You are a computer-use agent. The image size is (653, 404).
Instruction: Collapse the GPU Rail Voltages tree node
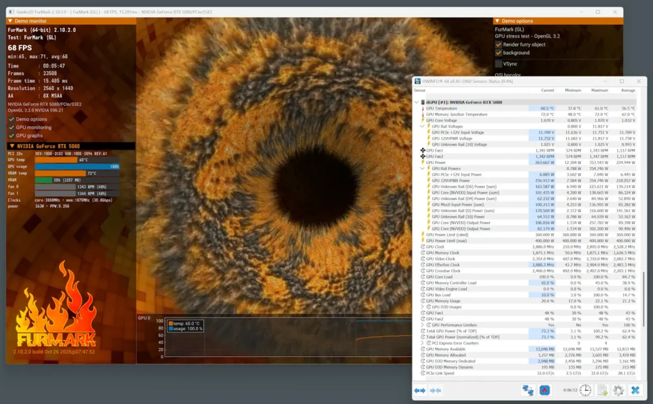[422, 126]
